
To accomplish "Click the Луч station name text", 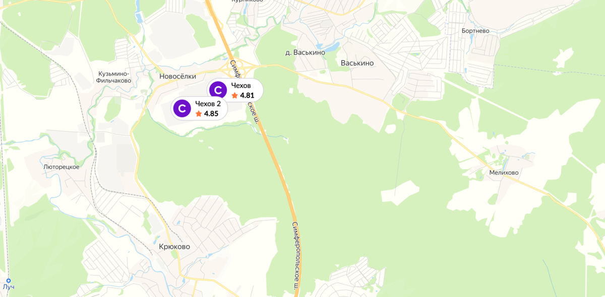I will point(9,287).
